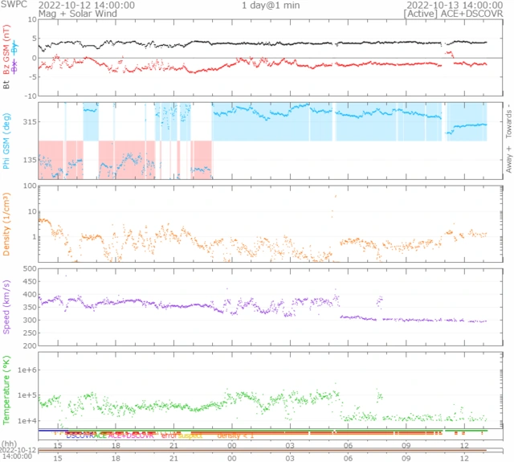Select the Density axis label
The height and width of the screenshot is (462, 514).
[6, 225]
